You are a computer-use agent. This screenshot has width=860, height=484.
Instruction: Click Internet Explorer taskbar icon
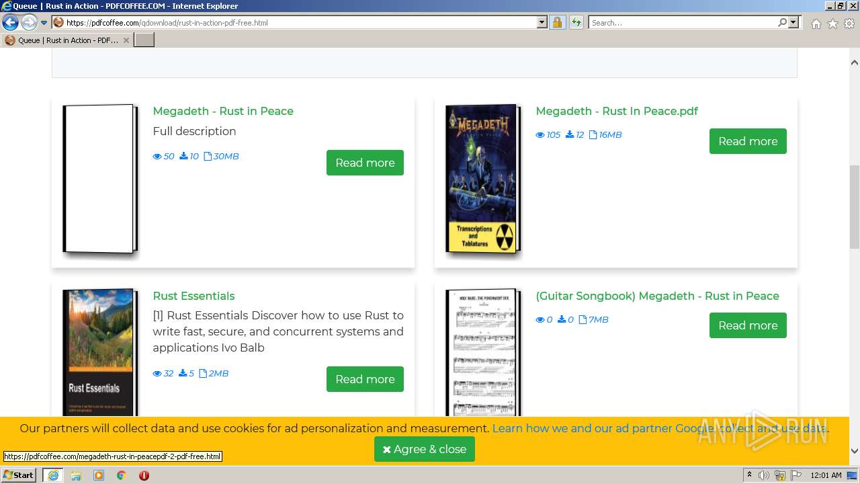(53, 475)
